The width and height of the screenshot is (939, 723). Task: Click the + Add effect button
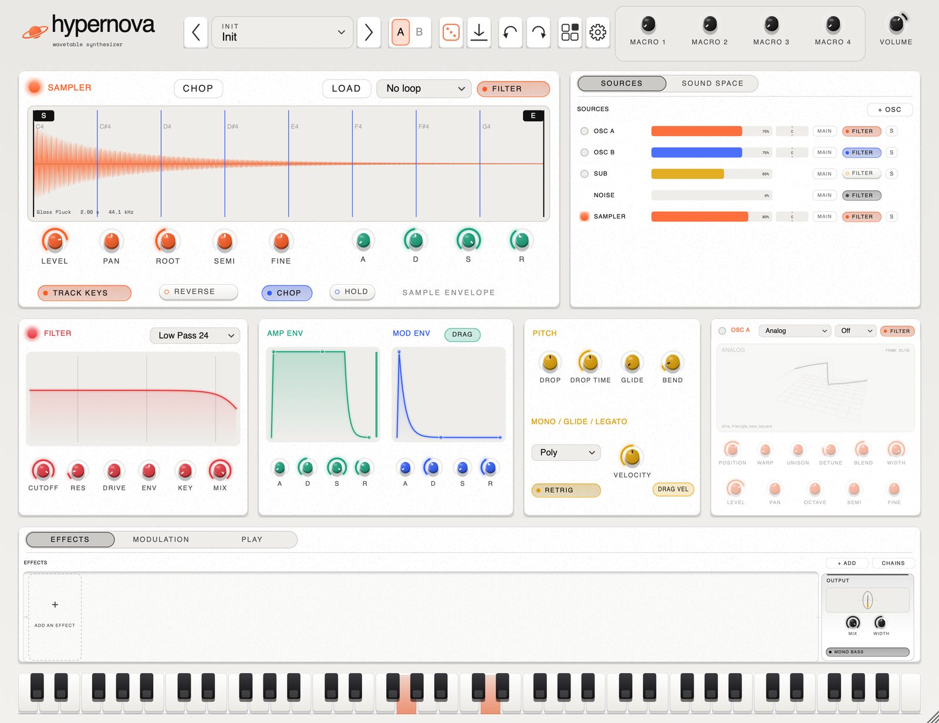(x=847, y=563)
